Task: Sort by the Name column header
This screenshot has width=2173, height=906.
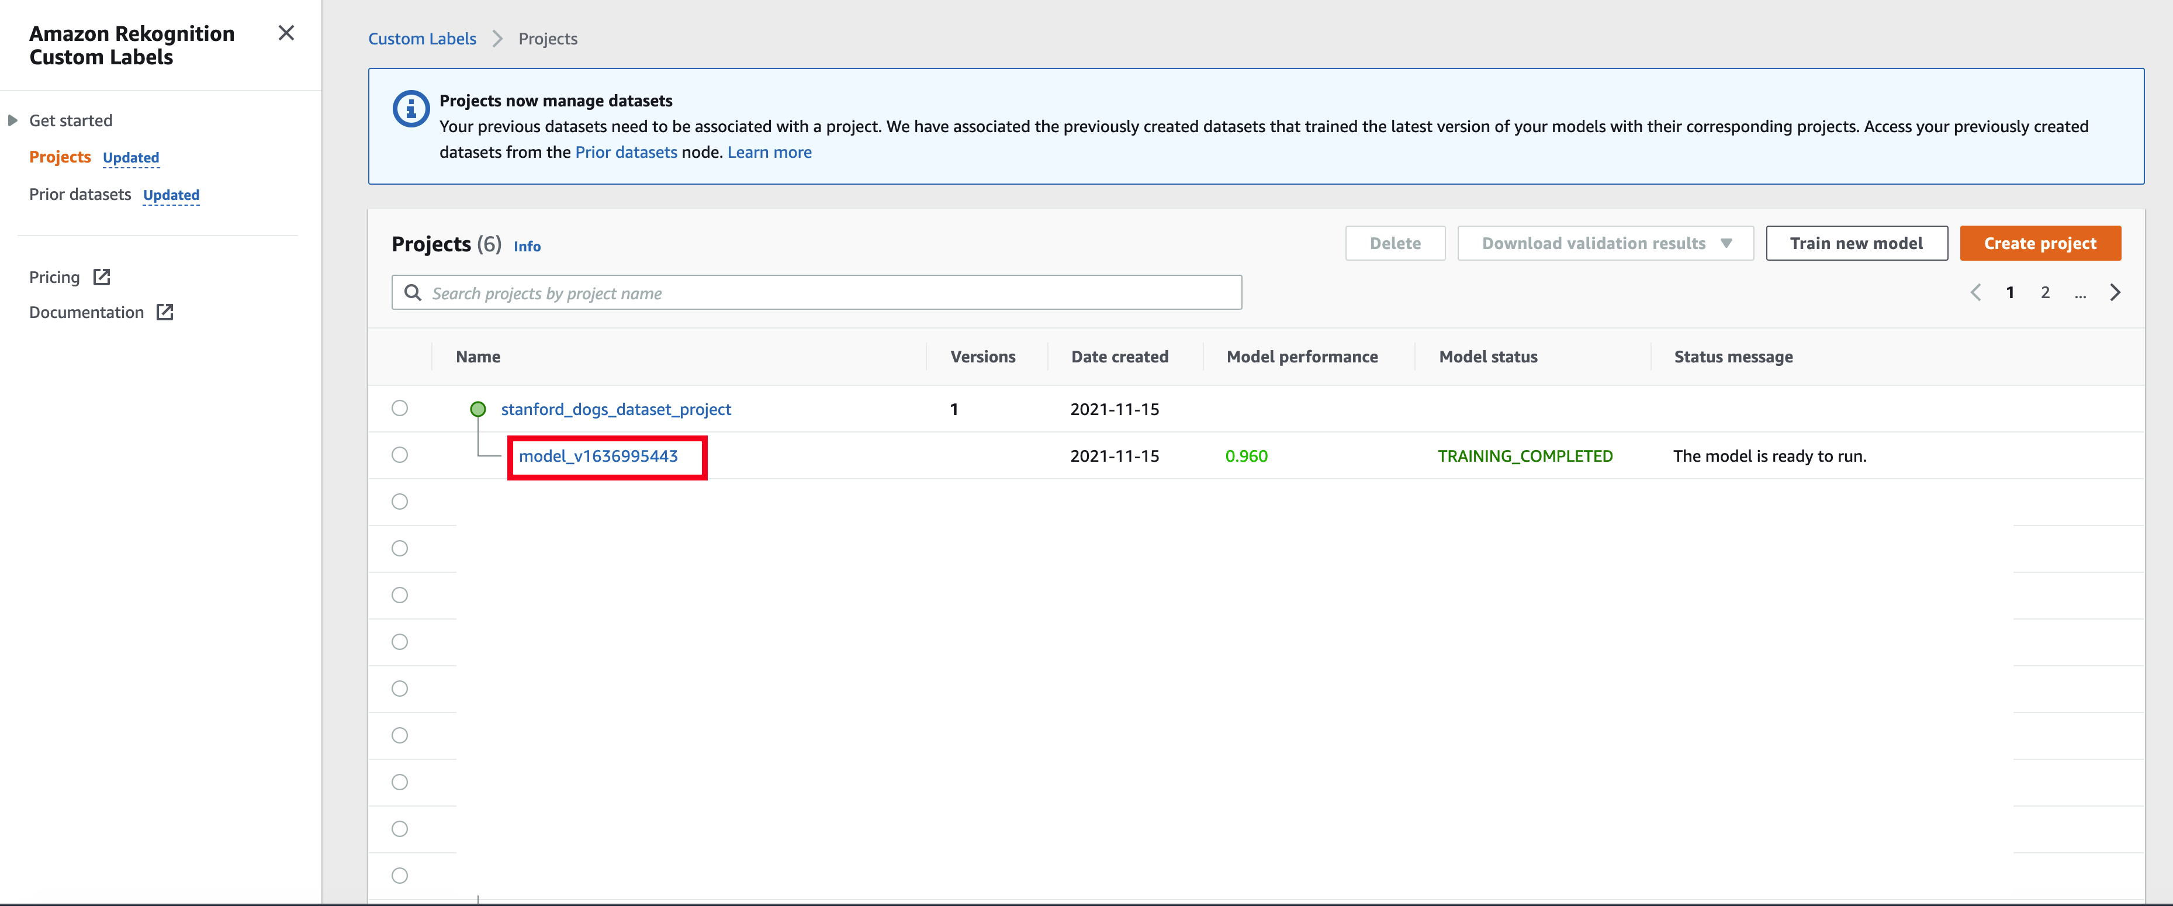Action: point(478,357)
